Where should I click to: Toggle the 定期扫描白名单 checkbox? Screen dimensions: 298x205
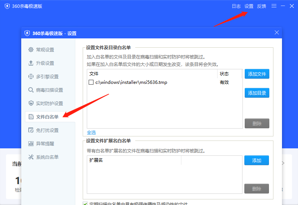[x=85, y=204]
